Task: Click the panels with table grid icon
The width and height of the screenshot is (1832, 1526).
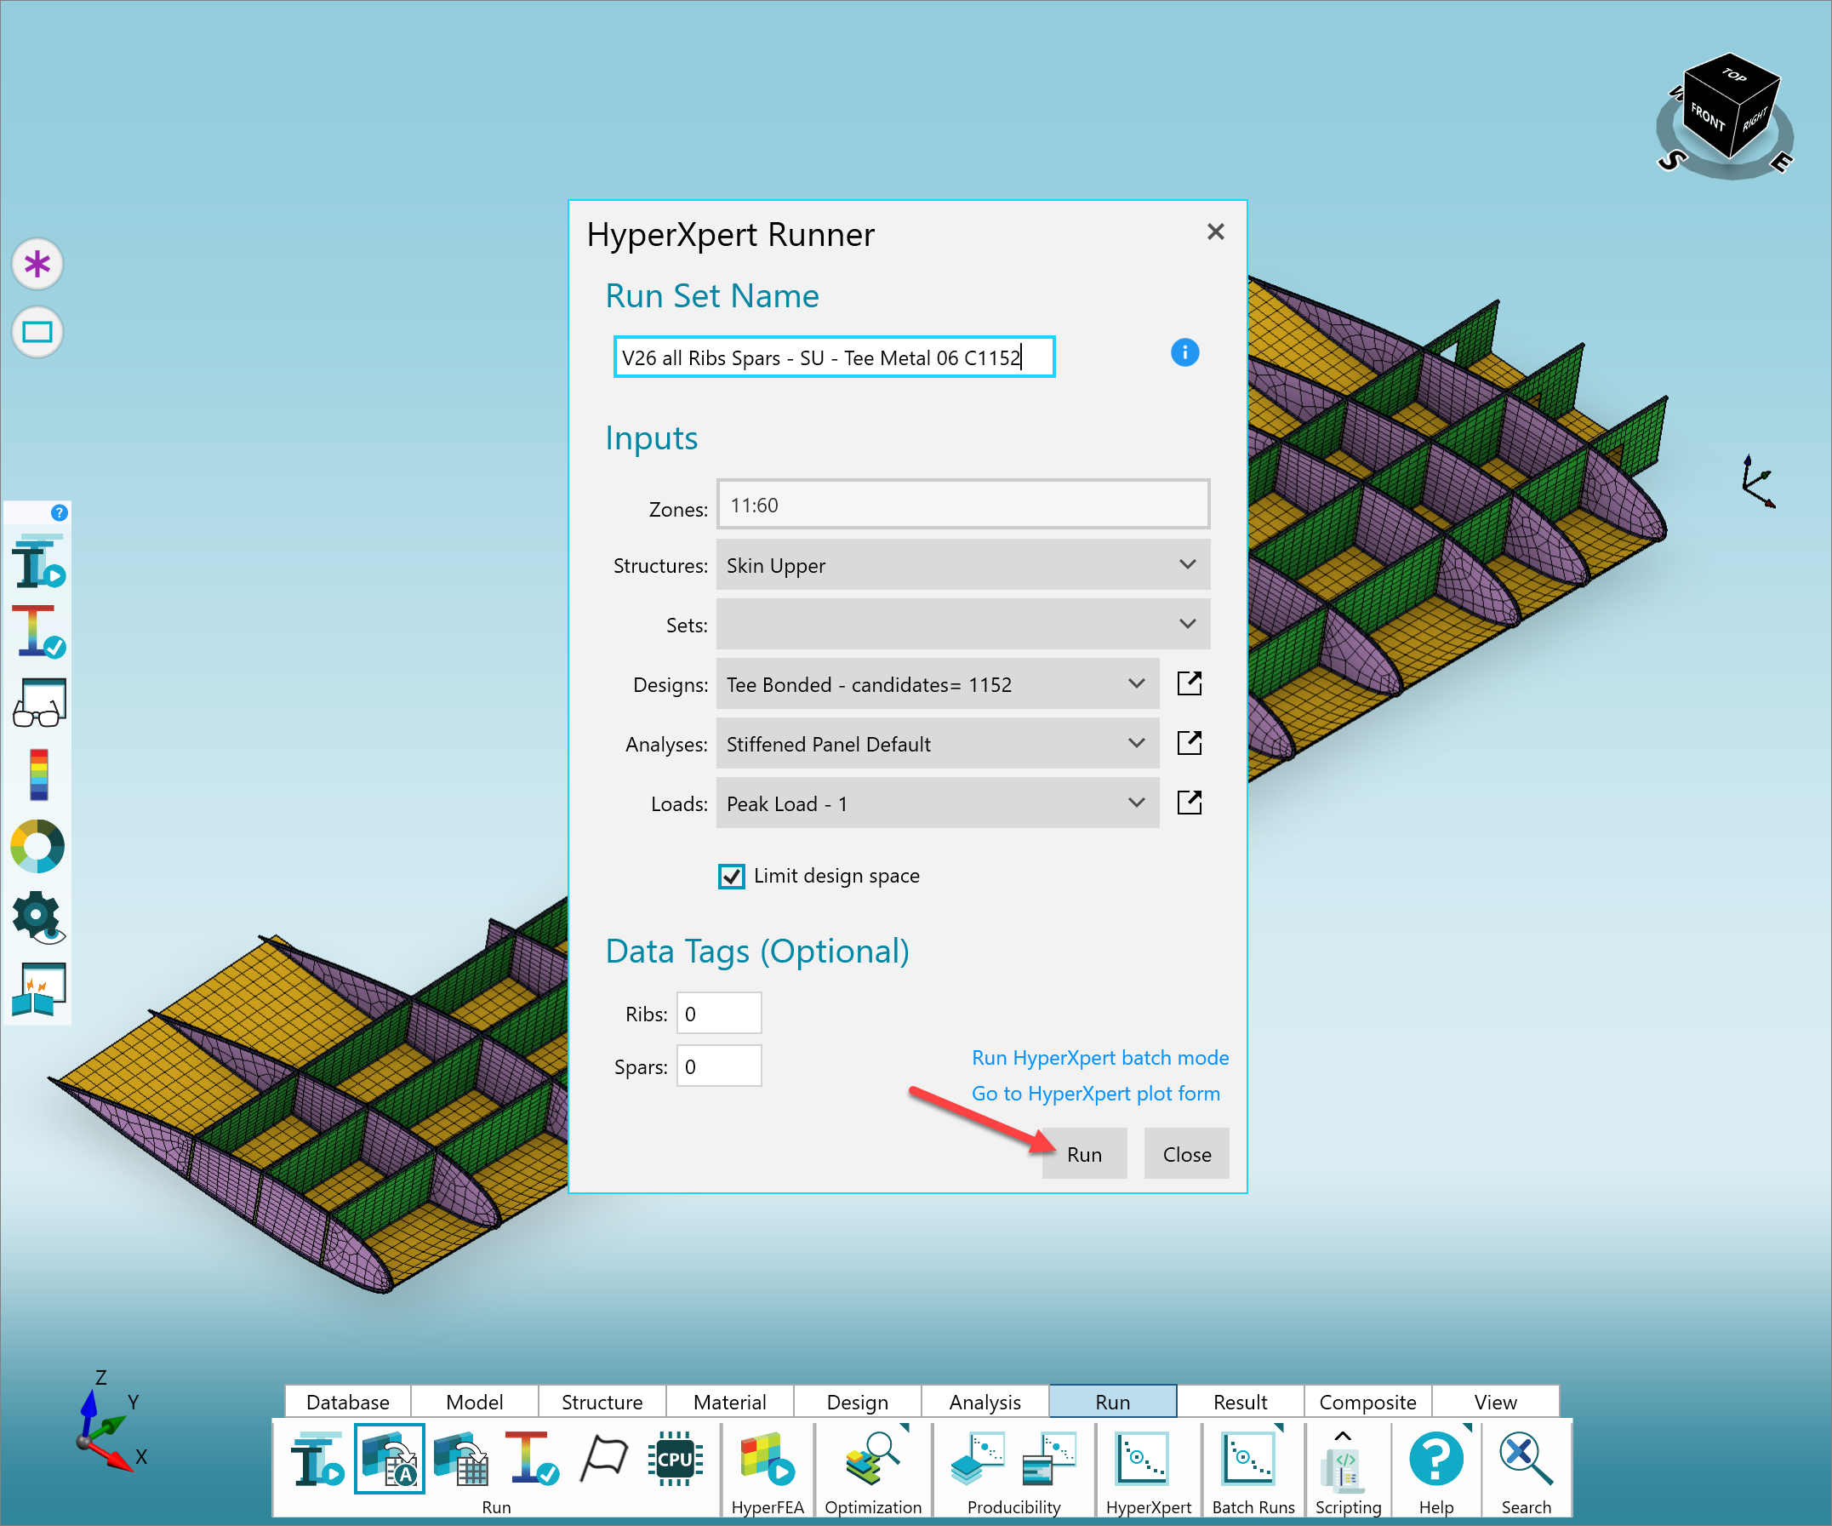Action: 460,1459
